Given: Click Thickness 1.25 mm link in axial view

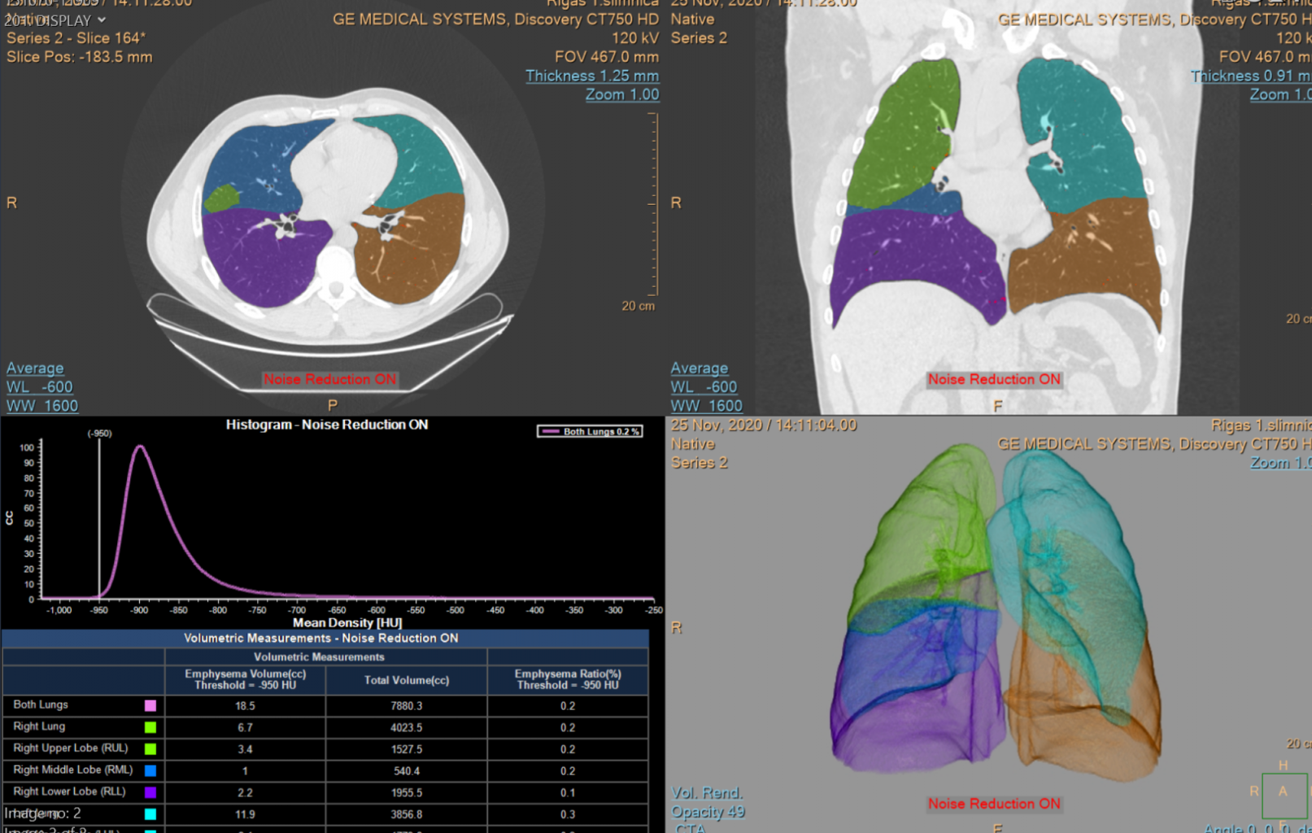Looking at the screenshot, I should click(x=591, y=76).
